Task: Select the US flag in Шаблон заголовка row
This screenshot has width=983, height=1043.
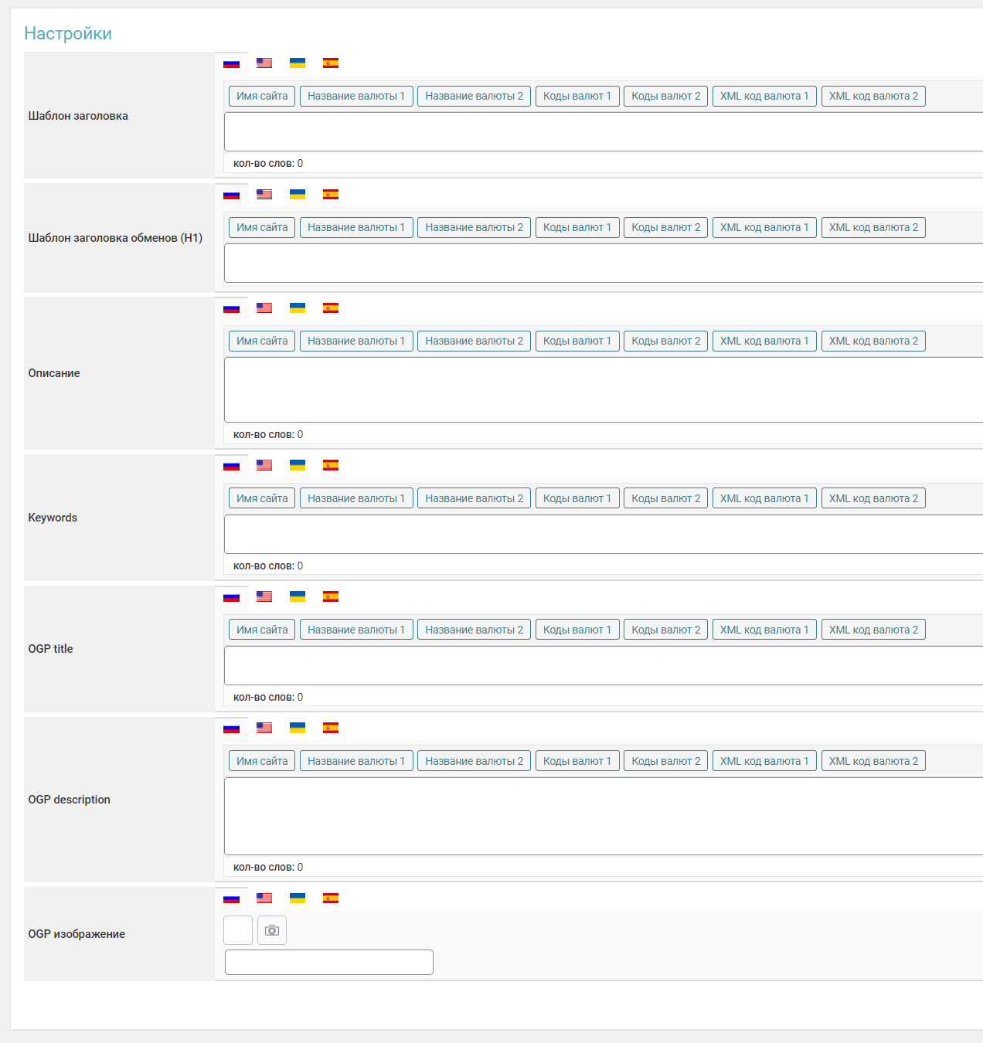Action: pos(264,63)
